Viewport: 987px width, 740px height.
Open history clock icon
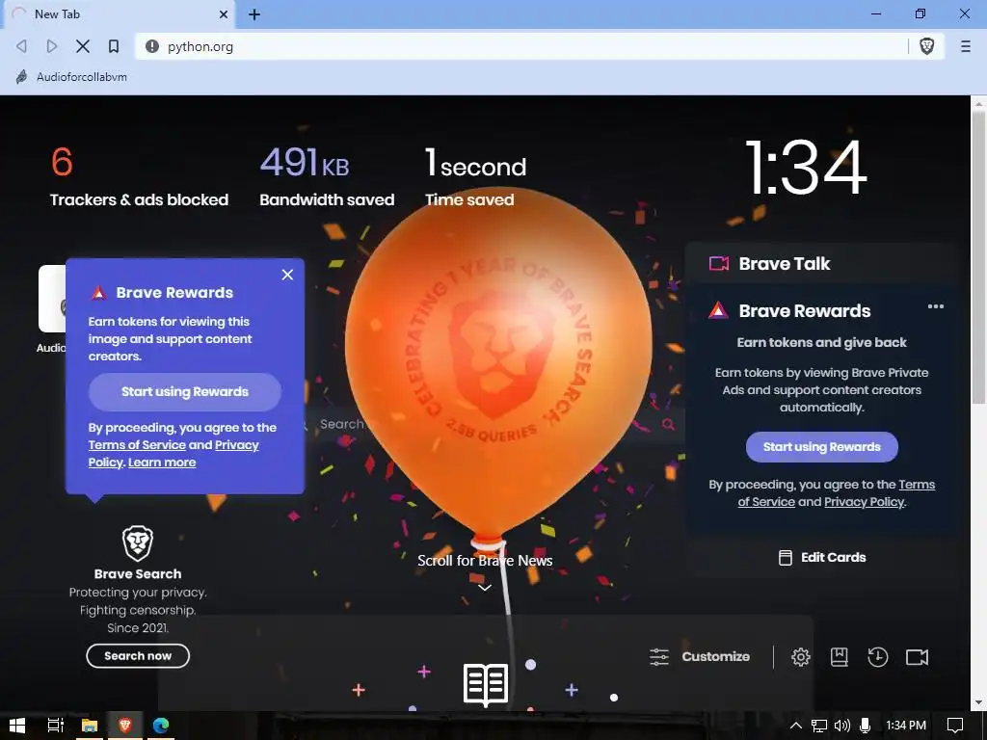pos(877,657)
